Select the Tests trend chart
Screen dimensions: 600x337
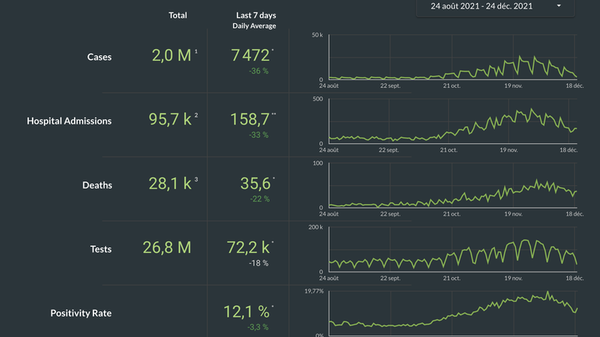coord(454,251)
